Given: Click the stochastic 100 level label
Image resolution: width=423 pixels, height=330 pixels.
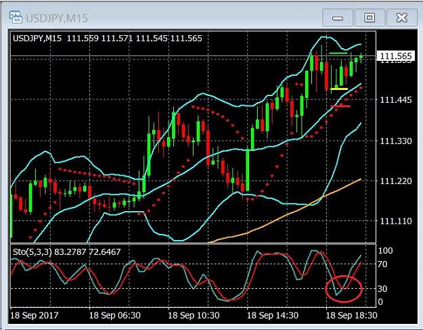Looking at the screenshot, I should 385,251.
